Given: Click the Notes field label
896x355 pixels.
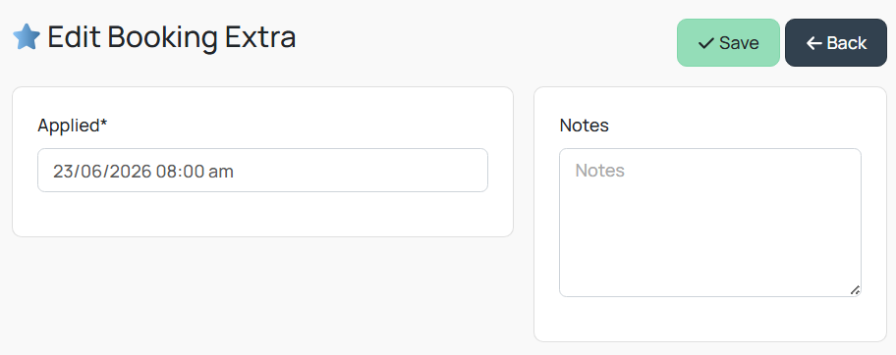Looking at the screenshot, I should point(584,126).
